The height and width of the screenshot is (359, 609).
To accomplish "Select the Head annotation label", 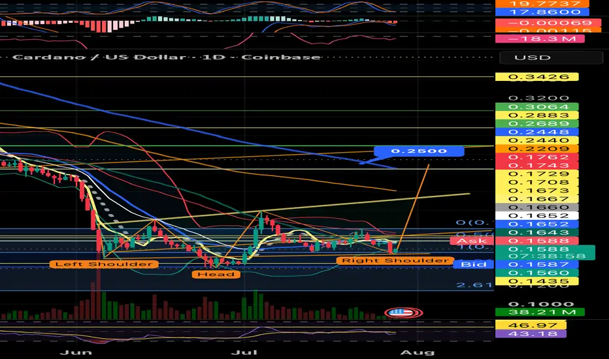I will [x=216, y=274].
